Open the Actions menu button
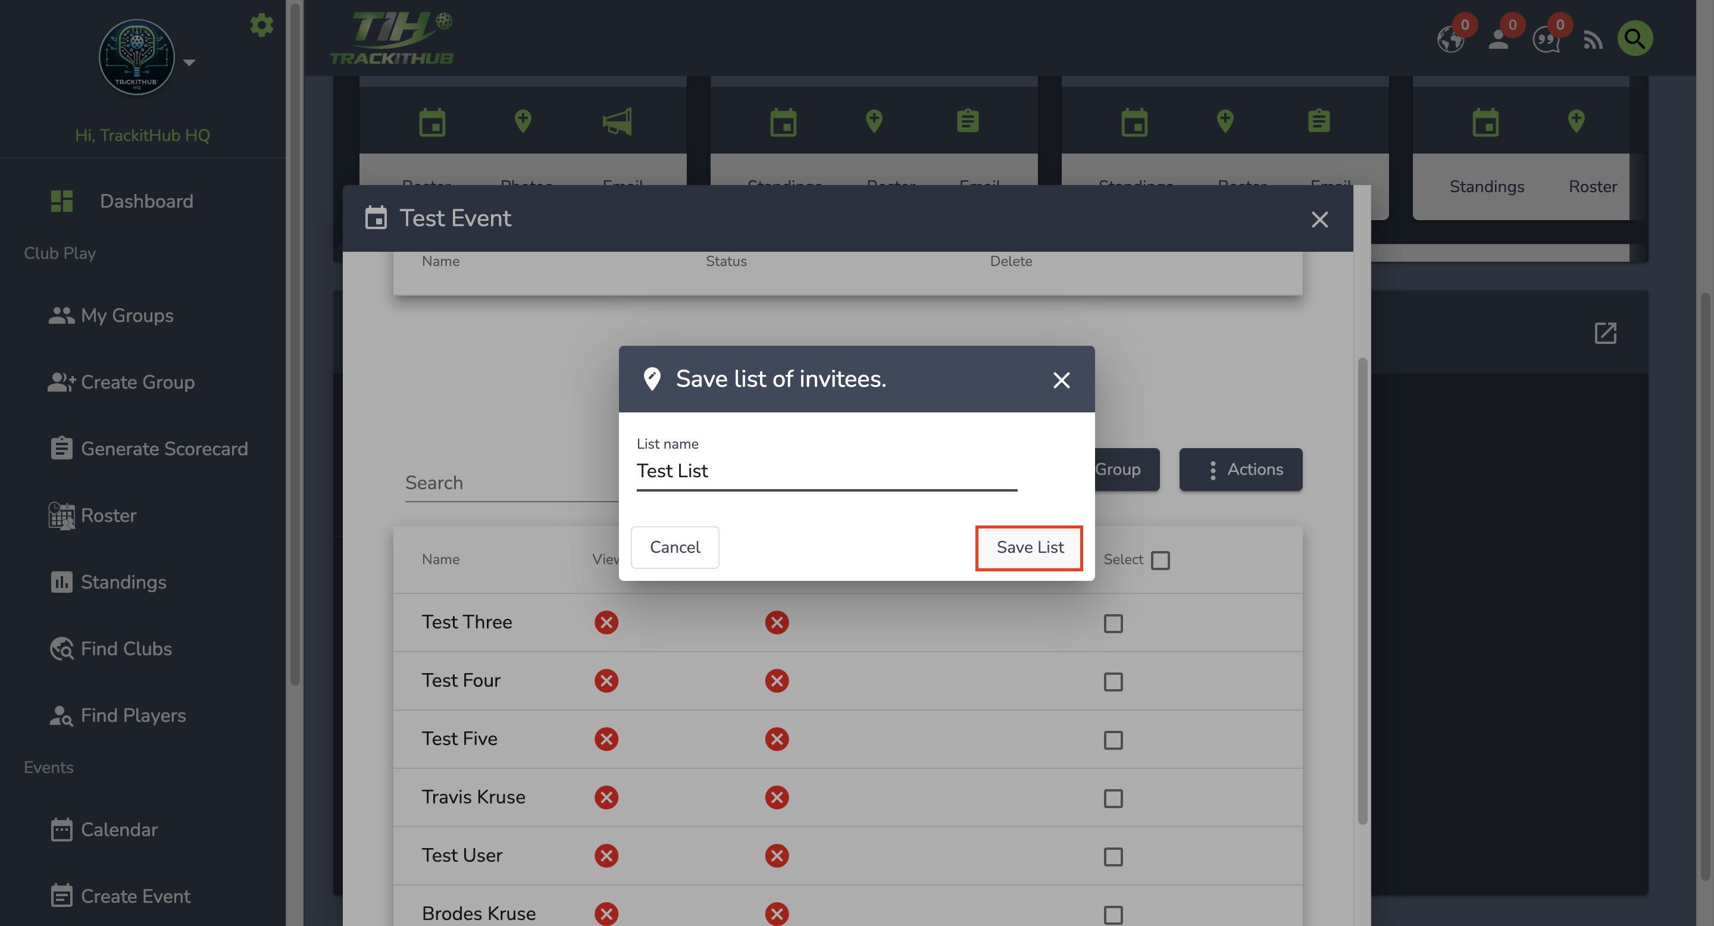Screen dimensions: 1714x926 [1240, 470]
